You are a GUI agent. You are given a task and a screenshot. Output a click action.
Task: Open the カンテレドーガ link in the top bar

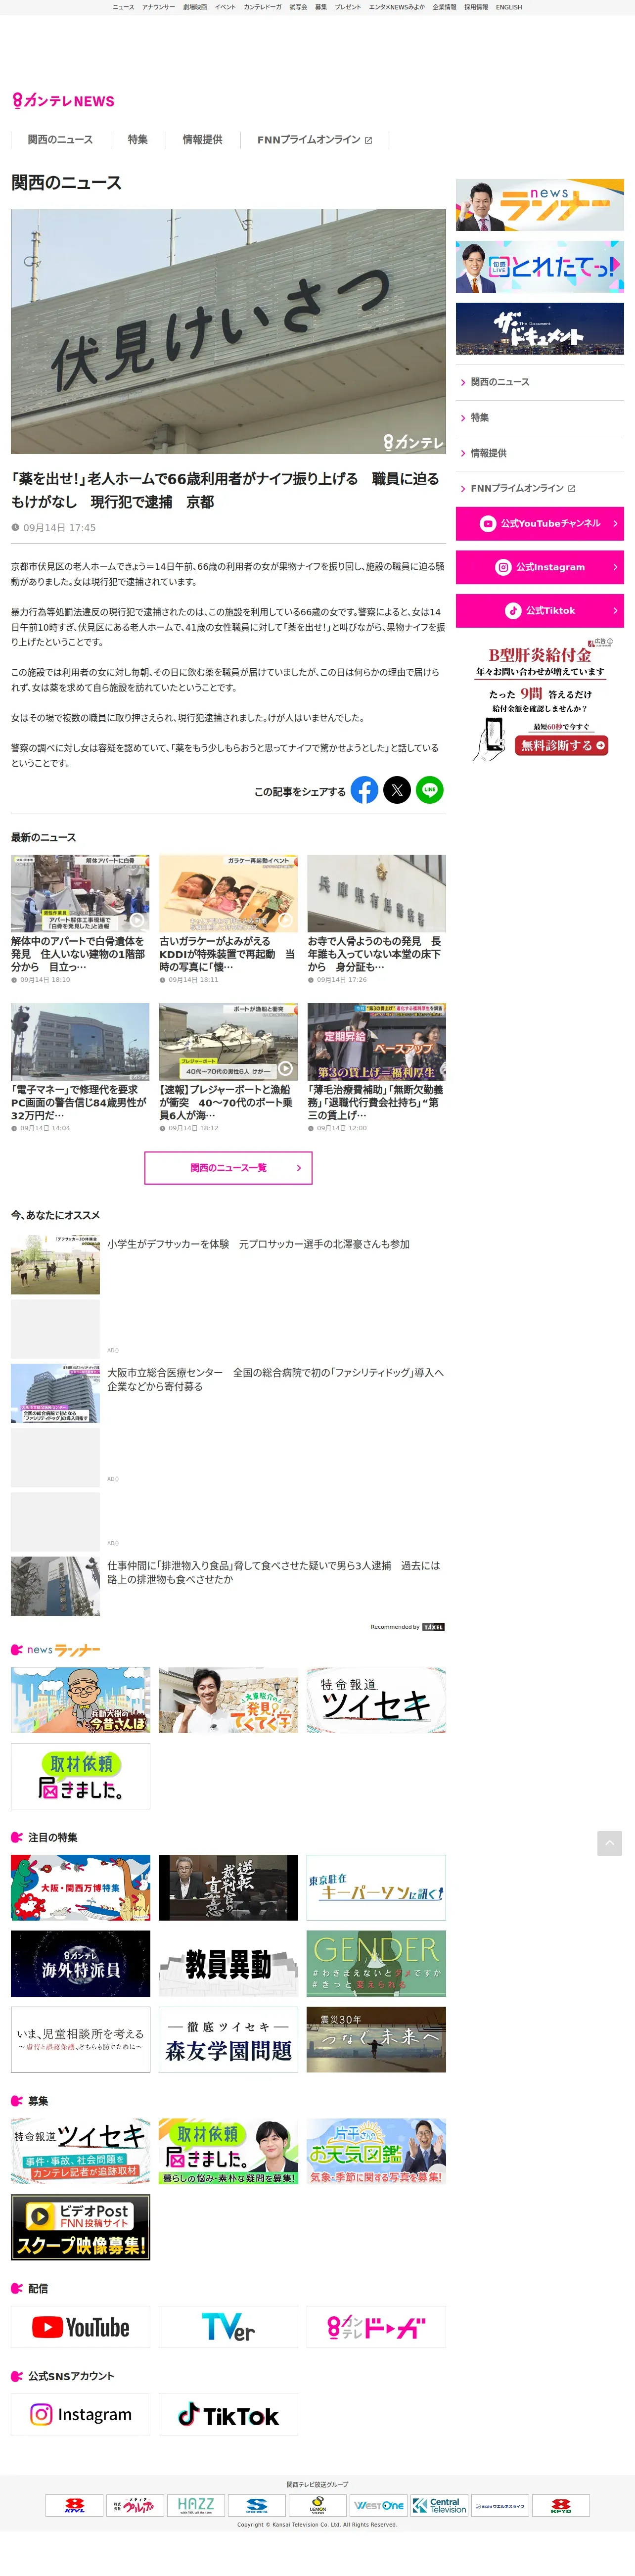coord(262,7)
